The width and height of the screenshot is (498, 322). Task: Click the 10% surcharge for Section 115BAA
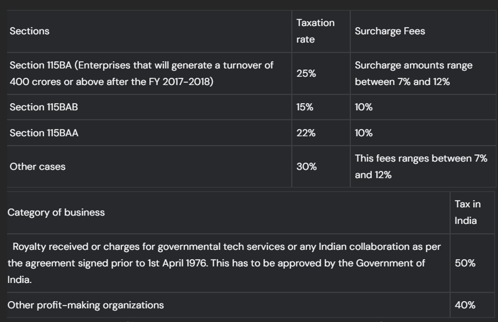point(363,133)
